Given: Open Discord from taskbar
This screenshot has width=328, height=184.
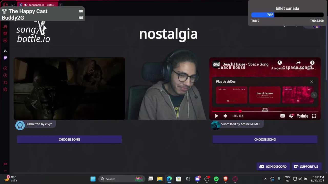Looking at the screenshot, I should [x=198, y=179].
